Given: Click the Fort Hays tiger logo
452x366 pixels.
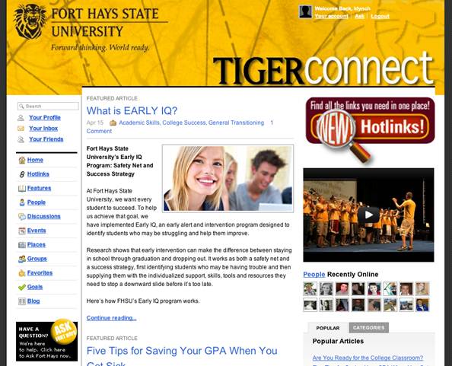Looking at the screenshot, I should tap(30, 21).
